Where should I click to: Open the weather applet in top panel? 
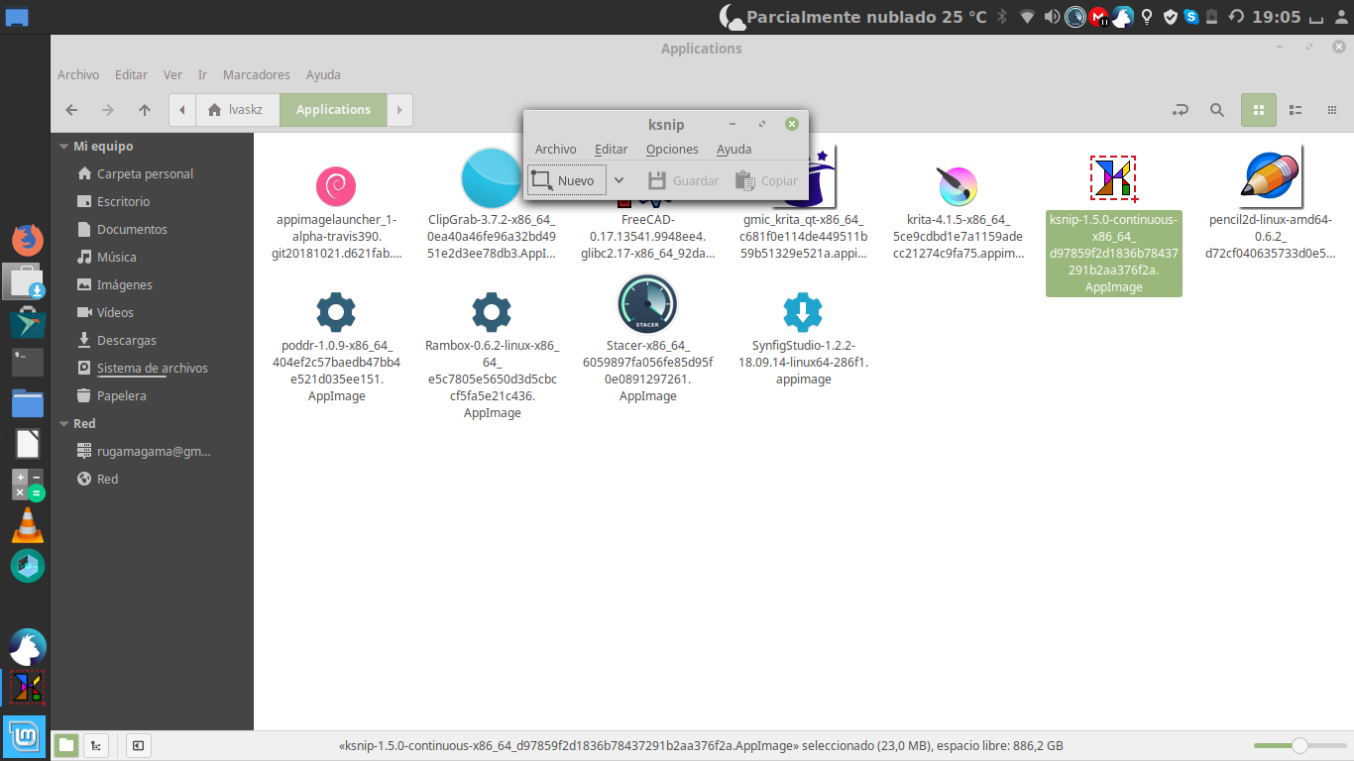(853, 16)
